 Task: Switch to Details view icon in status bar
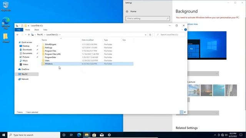tap(181, 112)
